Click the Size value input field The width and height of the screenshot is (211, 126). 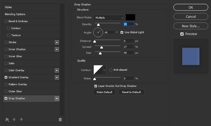click(x=129, y=53)
